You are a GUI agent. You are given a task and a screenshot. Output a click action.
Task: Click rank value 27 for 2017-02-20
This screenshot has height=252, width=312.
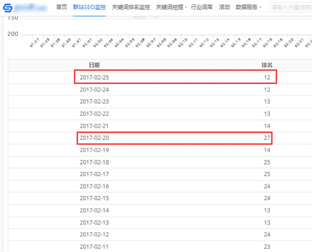coord(267,138)
